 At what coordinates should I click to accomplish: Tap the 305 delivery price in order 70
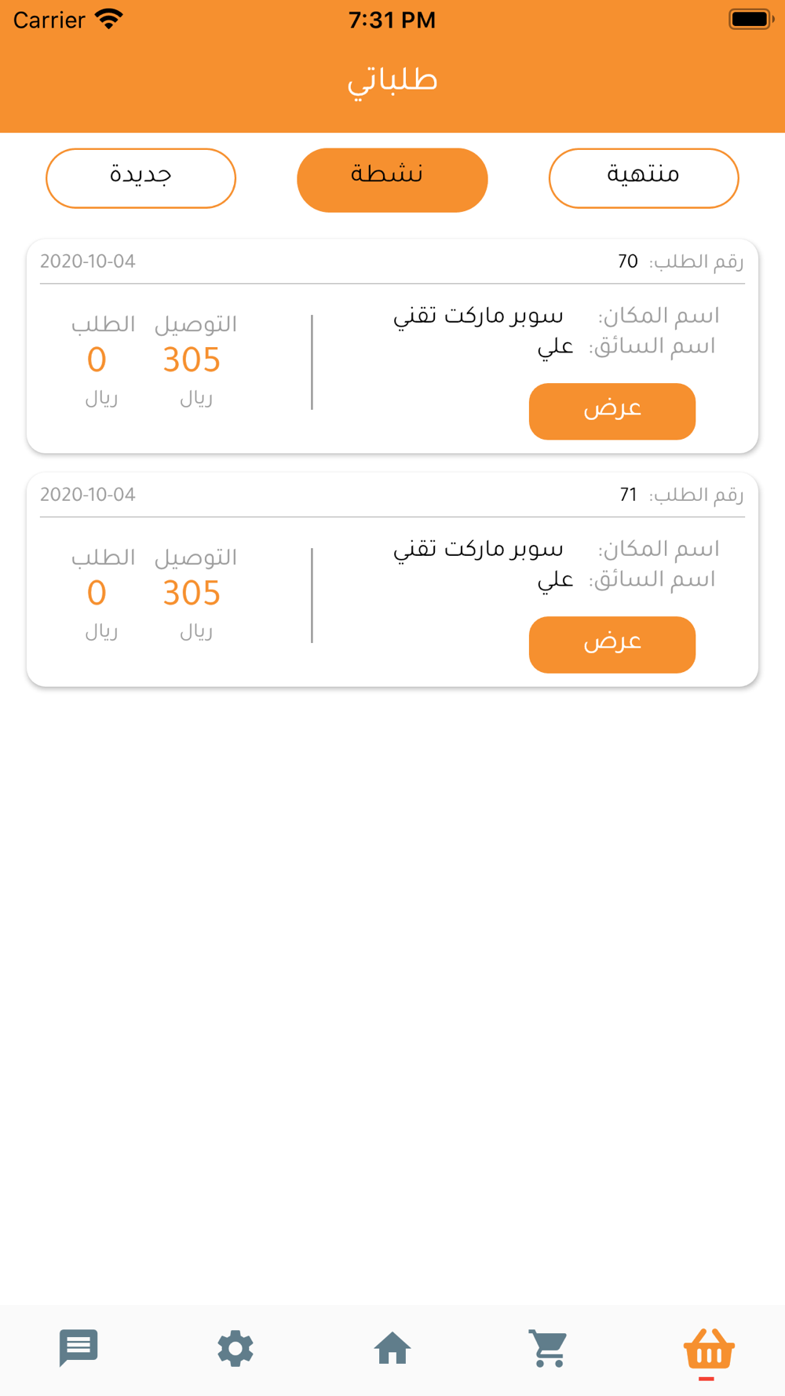pyautogui.click(x=192, y=360)
